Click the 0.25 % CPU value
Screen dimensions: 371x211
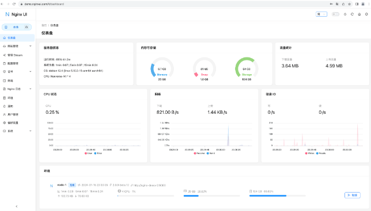point(52,112)
